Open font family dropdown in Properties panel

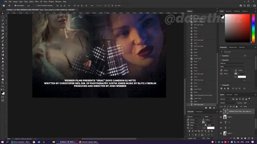[233, 63]
